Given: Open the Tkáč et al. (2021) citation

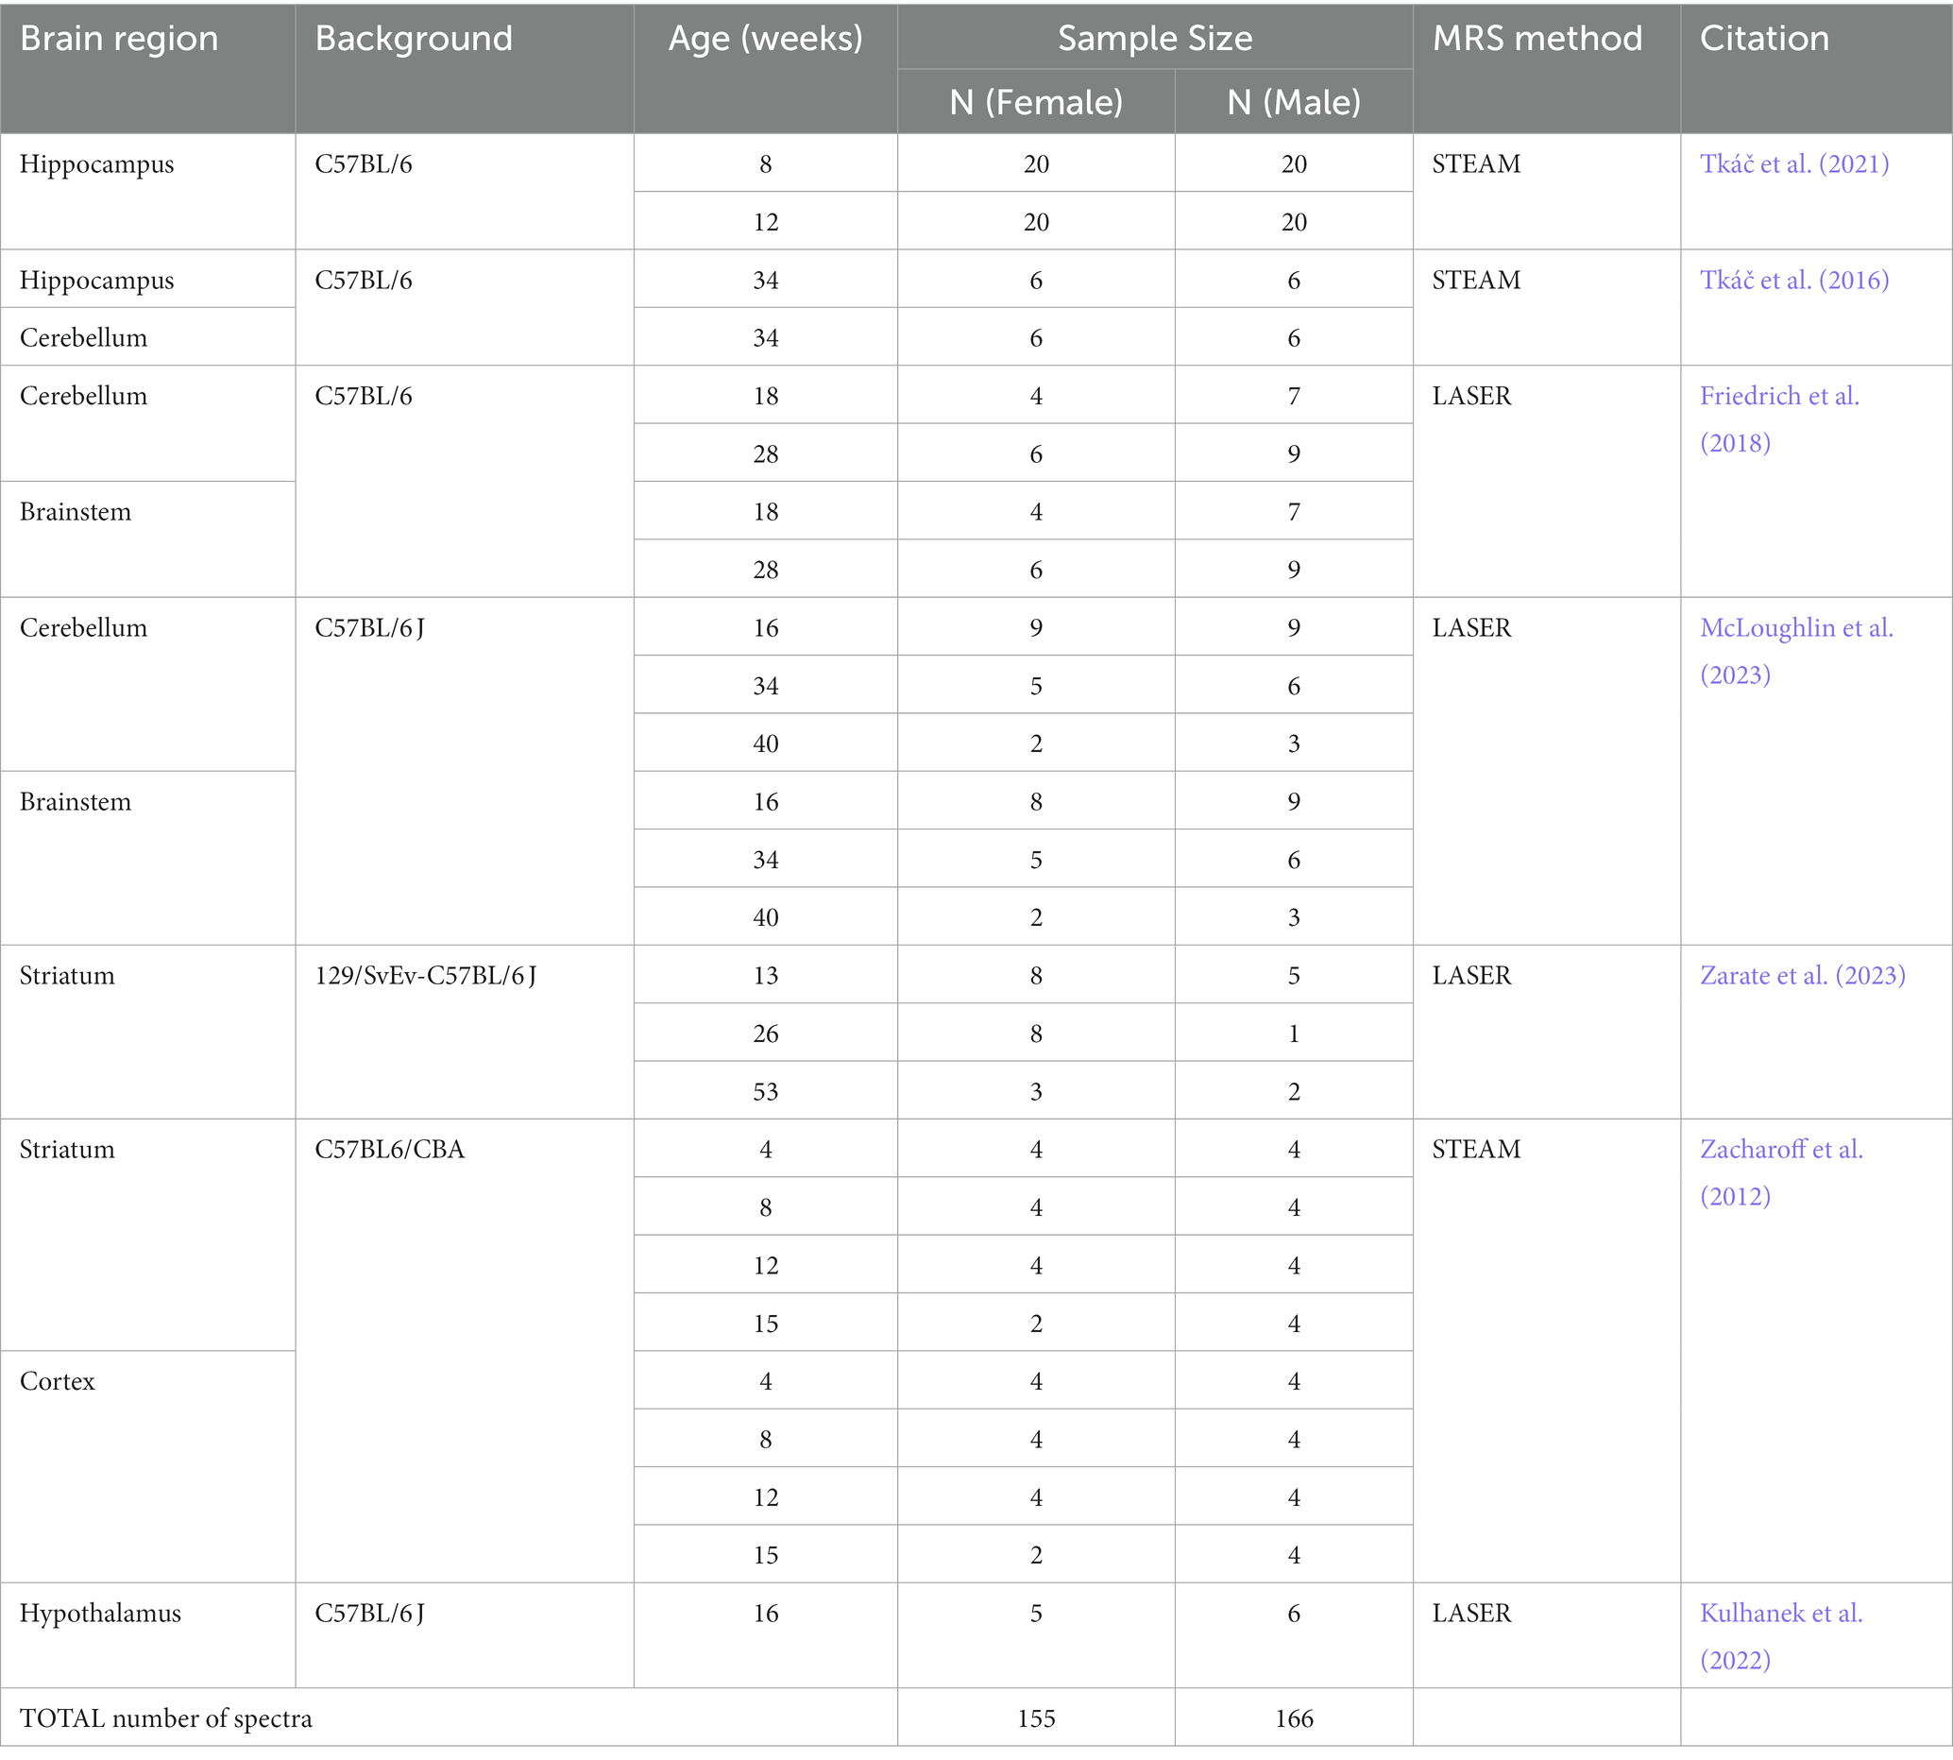Looking at the screenshot, I should pyautogui.click(x=1794, y=164).
